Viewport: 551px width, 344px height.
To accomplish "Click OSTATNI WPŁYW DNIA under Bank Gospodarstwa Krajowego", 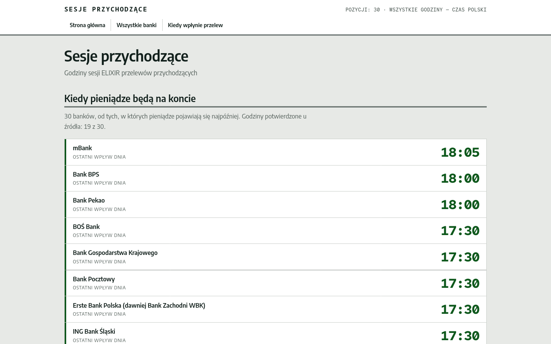I will (99, 262).
